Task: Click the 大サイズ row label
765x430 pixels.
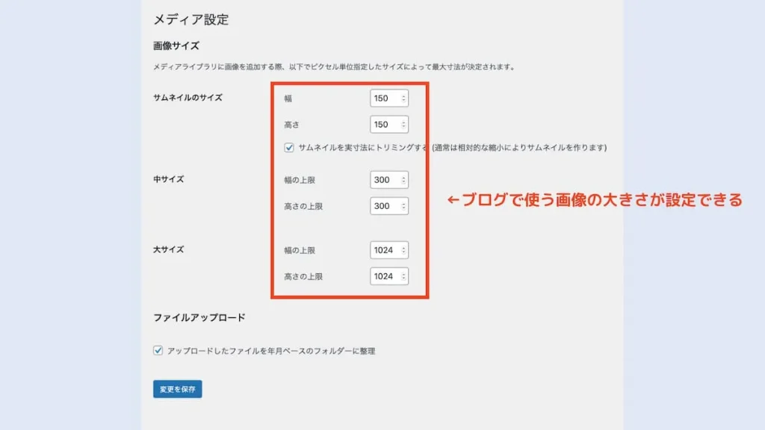Action: (x=168, y=249)
